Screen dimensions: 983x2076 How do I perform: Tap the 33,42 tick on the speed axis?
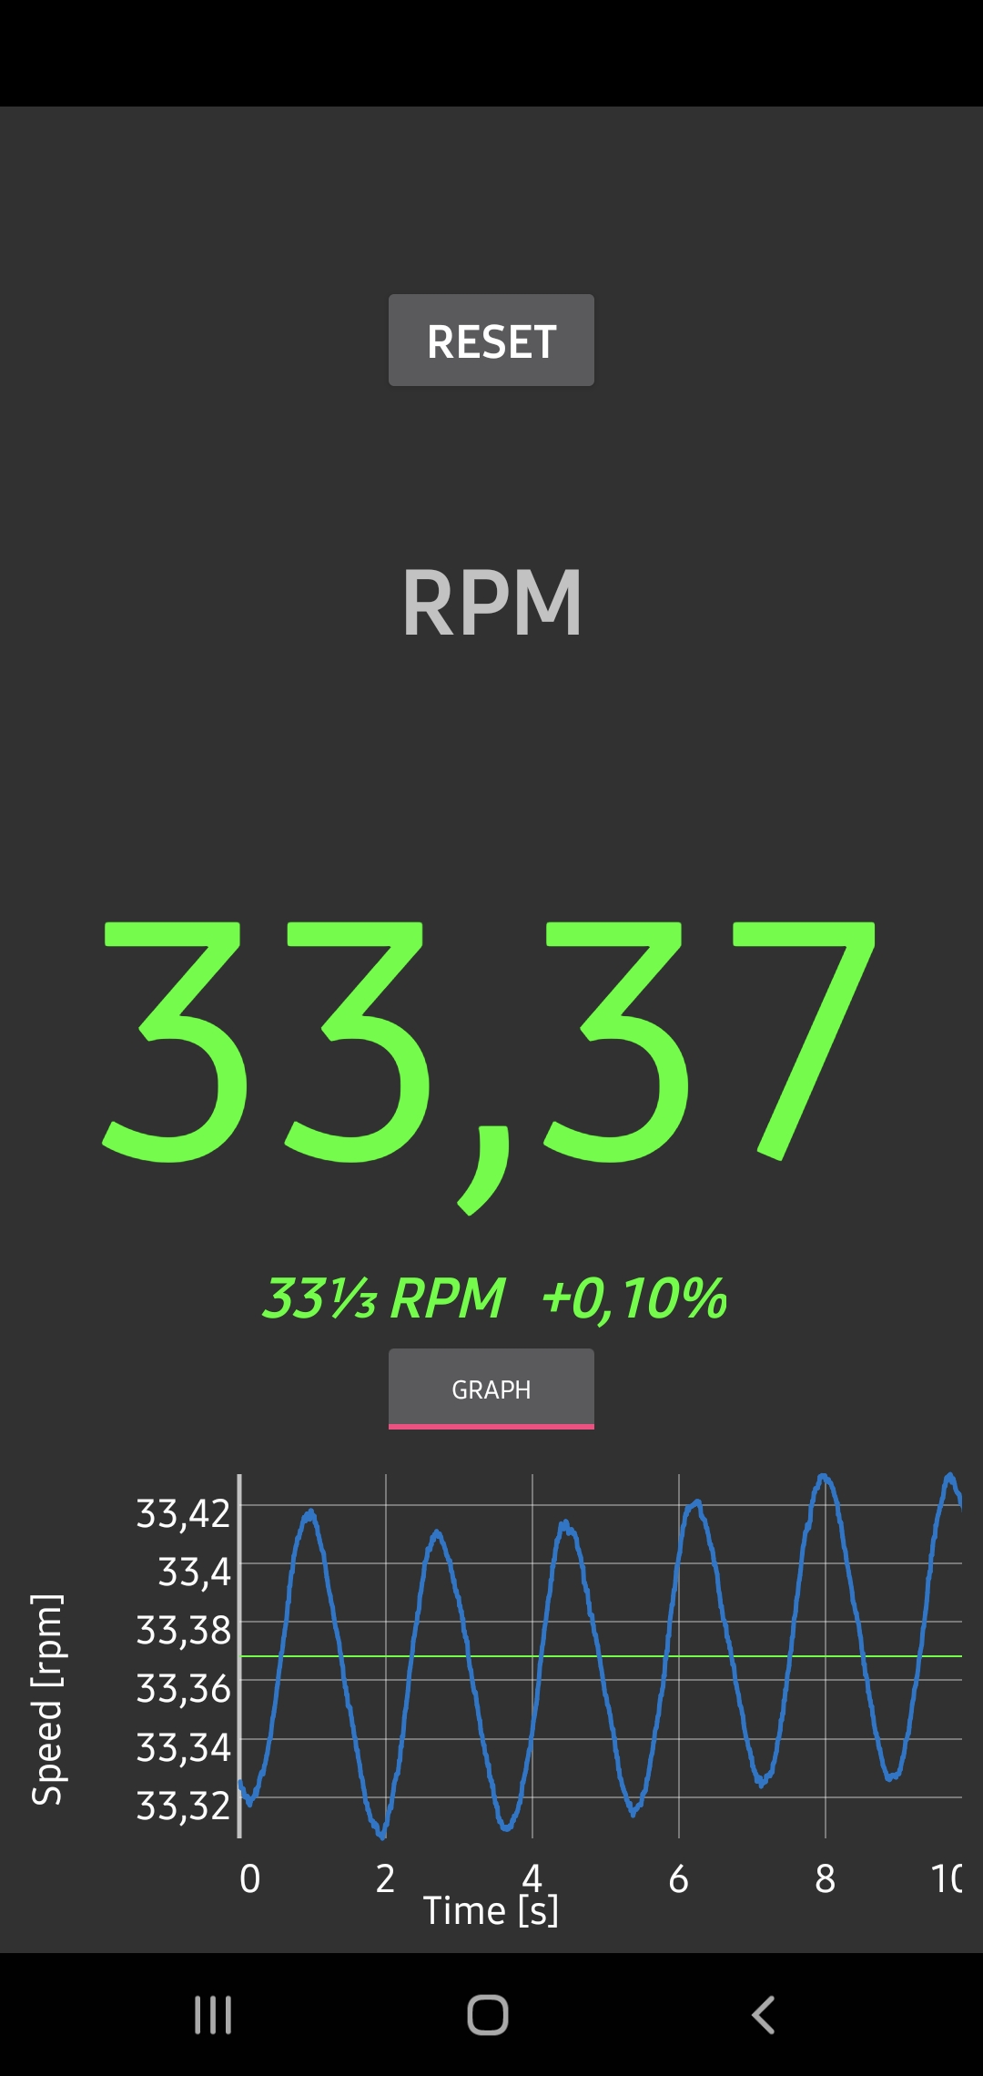coord(184,1513)
